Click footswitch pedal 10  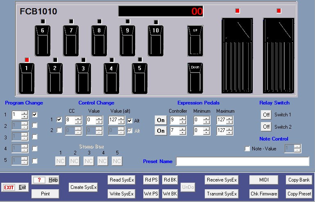156,41
